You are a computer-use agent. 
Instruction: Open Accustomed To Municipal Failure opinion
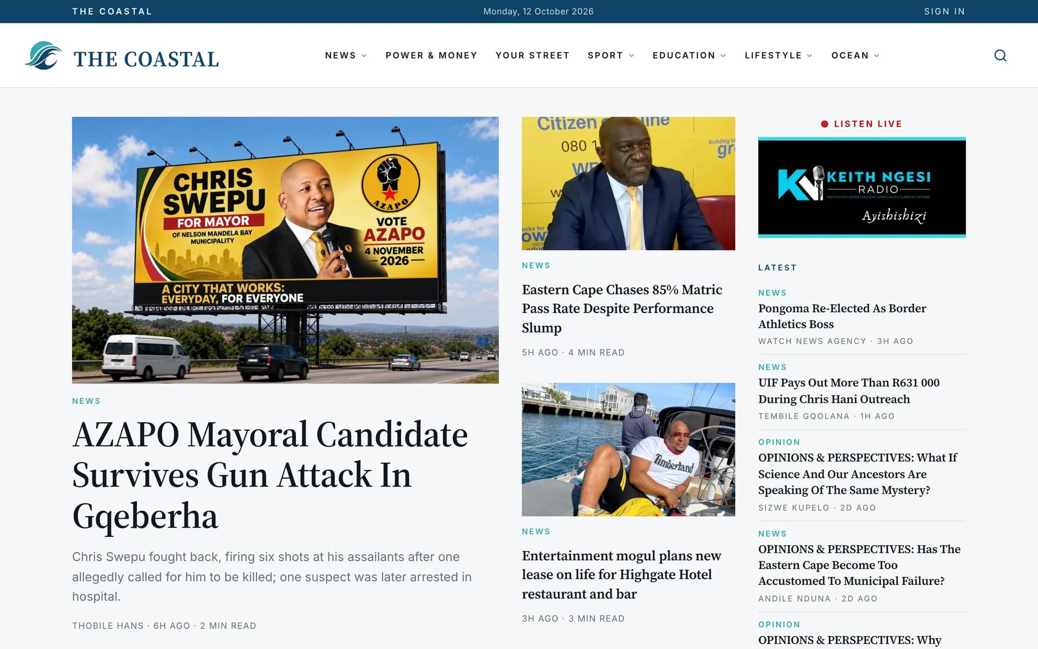859,565
